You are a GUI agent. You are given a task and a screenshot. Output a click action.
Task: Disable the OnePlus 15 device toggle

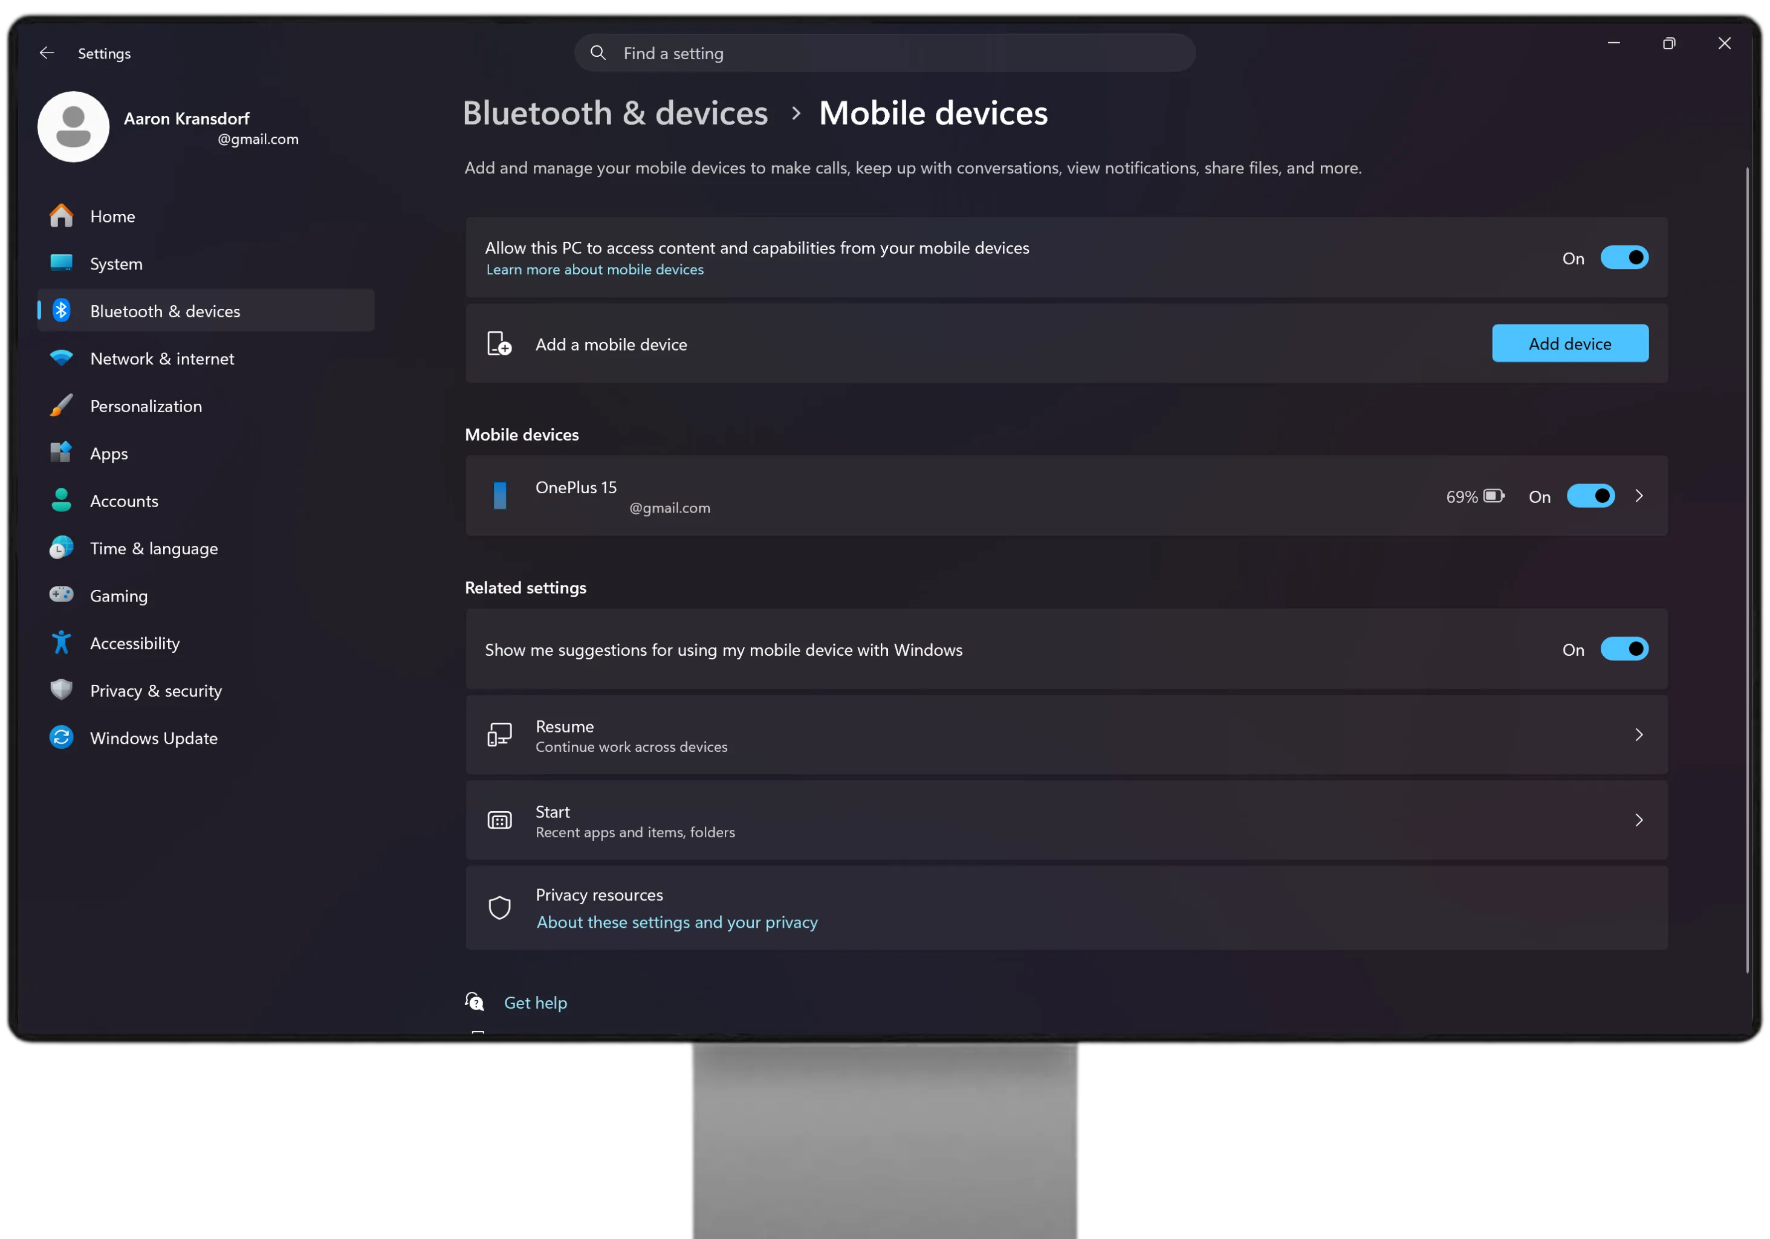[x=1590, y=496]
